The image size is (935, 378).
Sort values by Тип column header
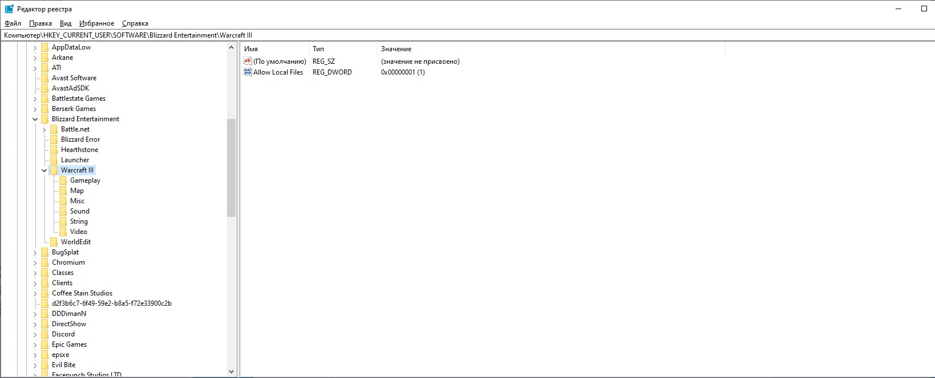[x=343, y=49]
